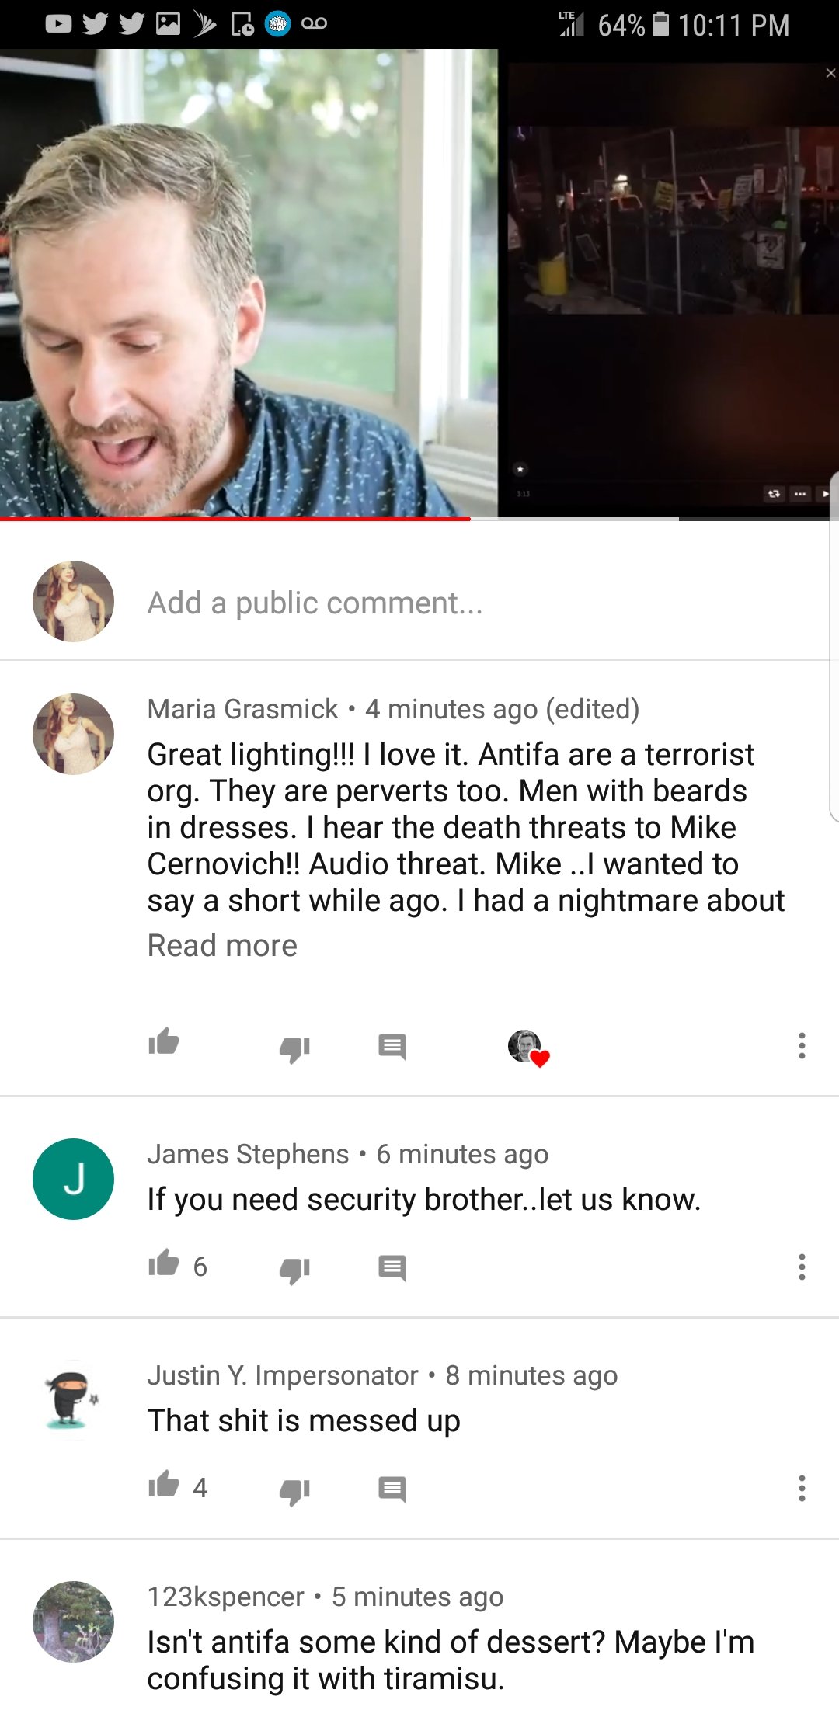Screen dimensions: 839x1724
Task: Dislike Maria Grasmick's comment
Action: click(x=294, y=1048)
